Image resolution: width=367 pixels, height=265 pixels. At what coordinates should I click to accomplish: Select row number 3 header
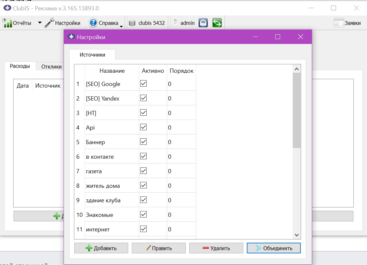pyautogui.click(x=78, y=113)
